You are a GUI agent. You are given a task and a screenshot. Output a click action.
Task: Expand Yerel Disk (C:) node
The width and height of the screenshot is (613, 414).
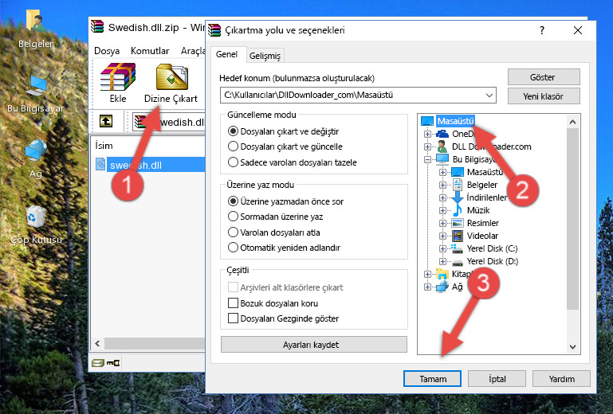pos(442,248)
